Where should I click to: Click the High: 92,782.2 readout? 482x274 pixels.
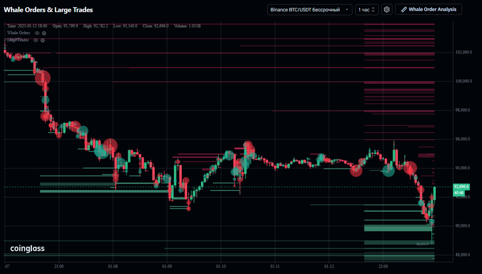coord(96,26)
